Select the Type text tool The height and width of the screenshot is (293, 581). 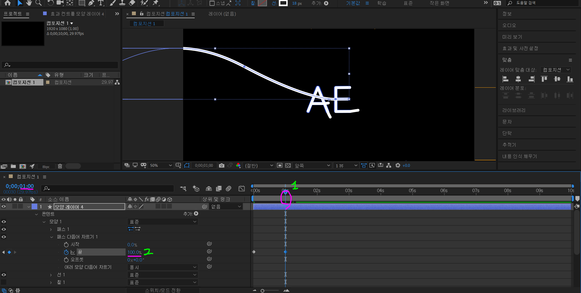(101, 3)
